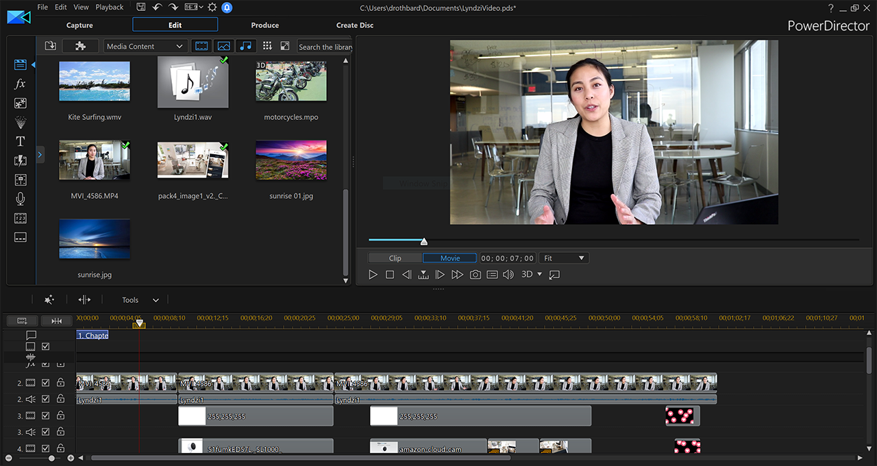
Task: Open the Subtitle Room icon
Action: tap(21, 237)
